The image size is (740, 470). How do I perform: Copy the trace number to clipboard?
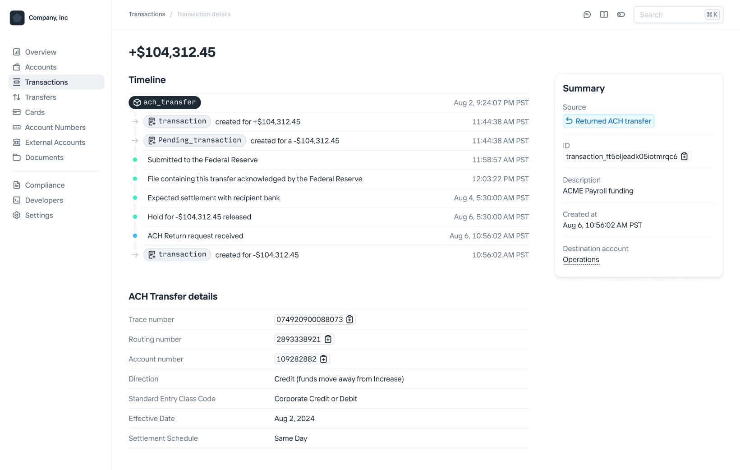(x=349, y=319)
